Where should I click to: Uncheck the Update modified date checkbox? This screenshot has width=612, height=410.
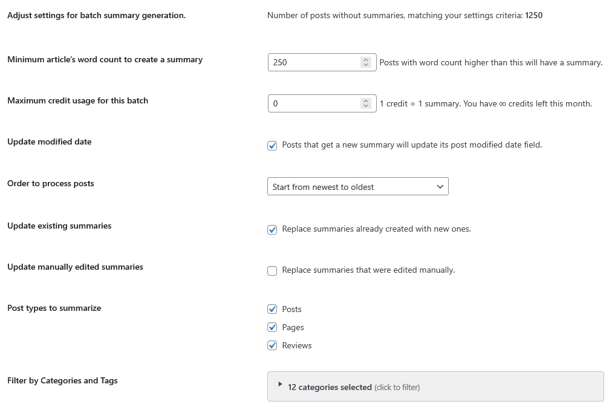272,145
